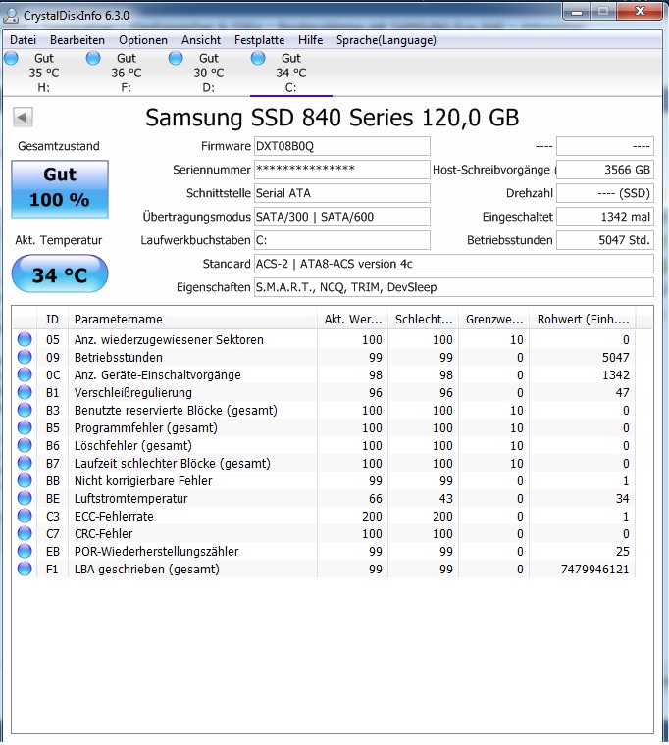Click status orb for attribute EB
The height and width of the screenshot is (745, 669).
tap(25, 551)
